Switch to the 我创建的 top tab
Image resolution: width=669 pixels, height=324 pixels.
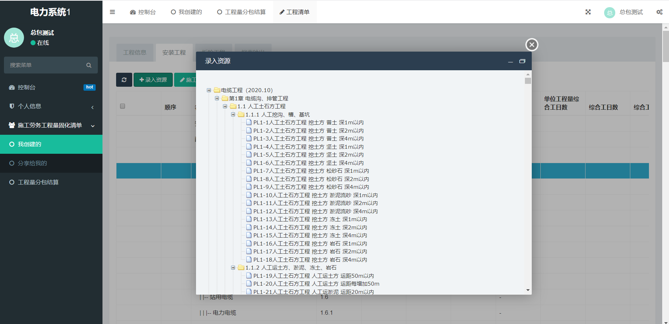[186, 12]
